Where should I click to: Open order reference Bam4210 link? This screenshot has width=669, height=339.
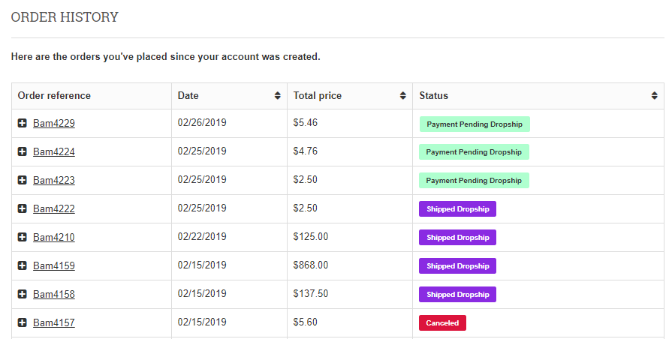54,237
